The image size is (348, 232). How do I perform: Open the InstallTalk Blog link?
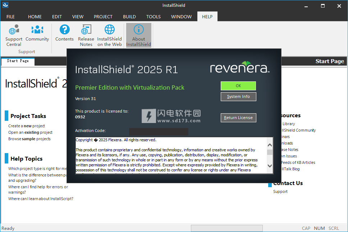(290, 169)
